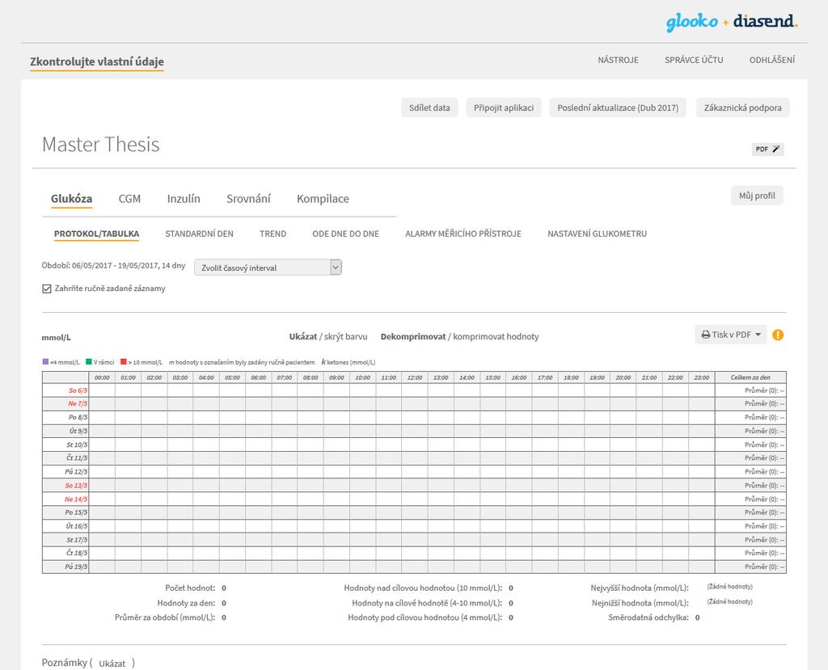
Task: Click komprimovat hodnoty link
Action: [496, 336]
